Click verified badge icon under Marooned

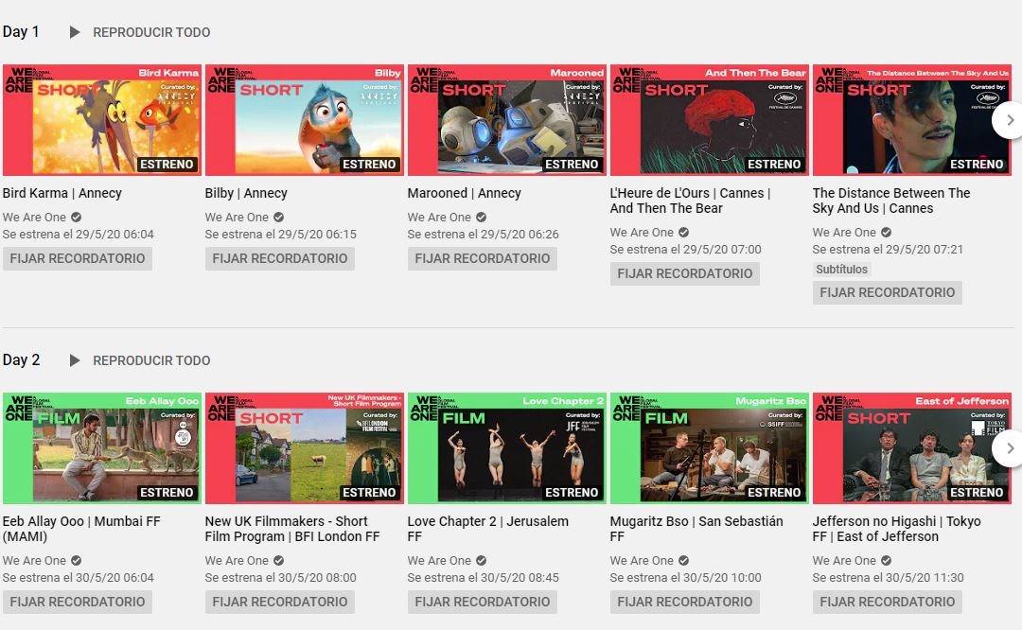point(481,217)
